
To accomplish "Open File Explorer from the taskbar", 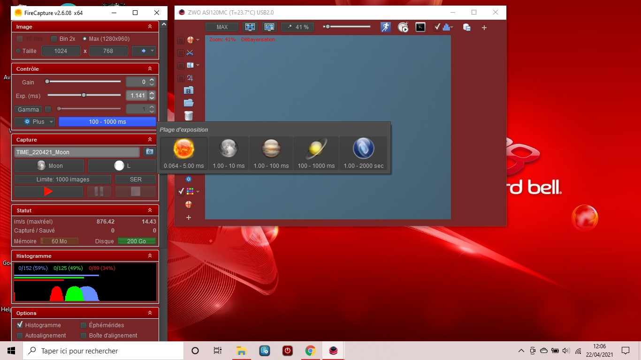I will (x=241, y=351).
